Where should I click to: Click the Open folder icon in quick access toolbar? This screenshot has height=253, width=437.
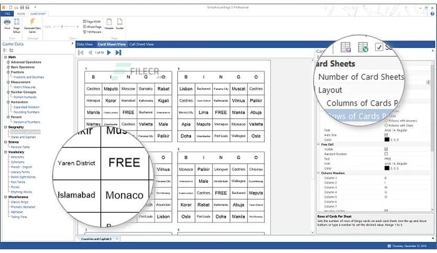(x=16, y=7)
